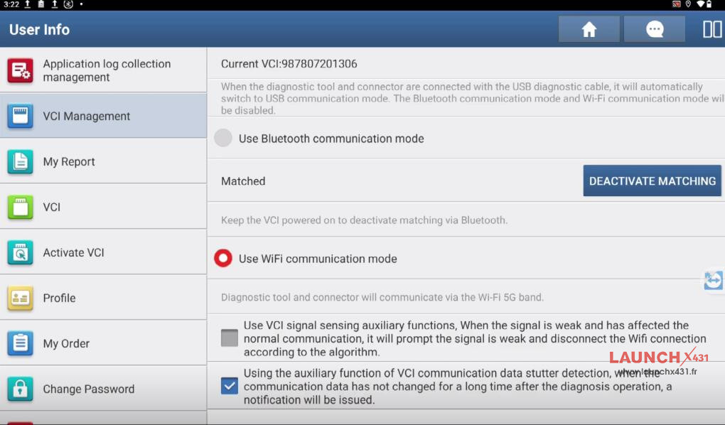
Task: Select Use Bluetooth communication mode
Action: [x=223, y=139]
